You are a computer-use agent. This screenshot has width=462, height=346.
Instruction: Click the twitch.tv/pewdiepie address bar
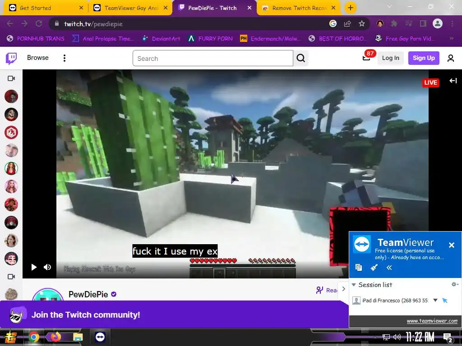[93, 24]
